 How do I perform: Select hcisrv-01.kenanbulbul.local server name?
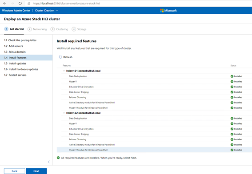[83, 71]
